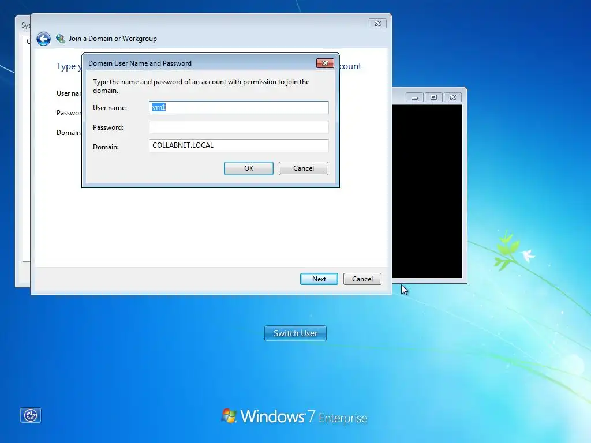591x443 pixels.
Task: Click the back arrow in Join a Domain wizard
Action: pyautogui.click(x=43, y=39)
